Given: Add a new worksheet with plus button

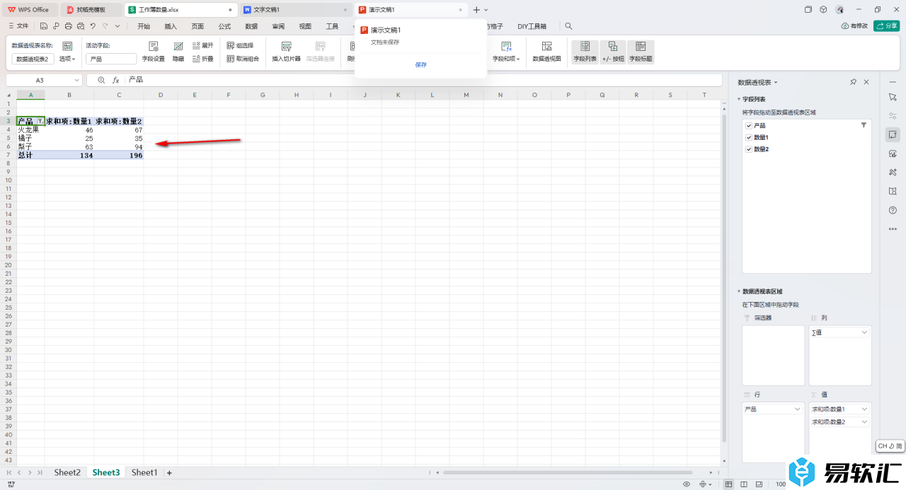Looking at the screenshot, I should (169, 472).
